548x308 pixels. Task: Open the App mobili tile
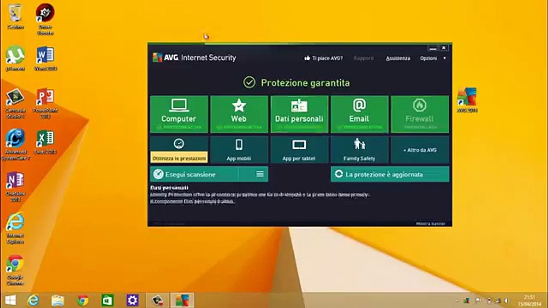pyautogui.click(x=239, y=150)
